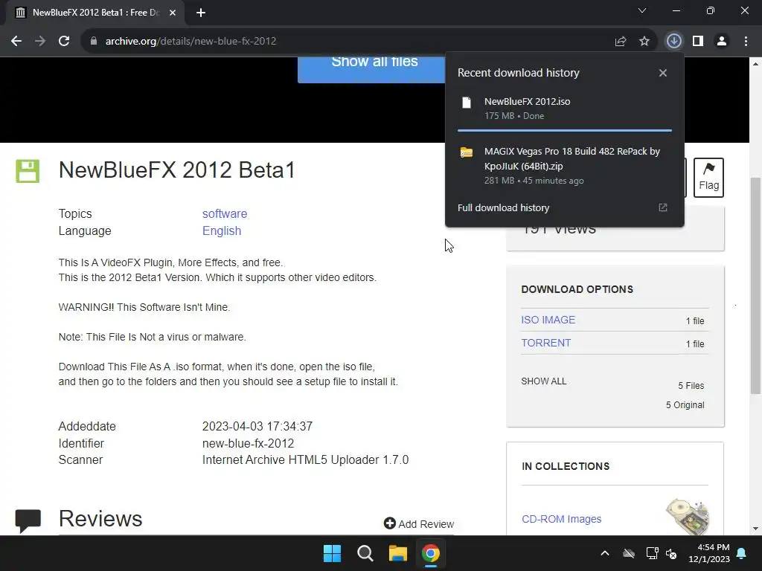Open the notifications bell icon

[x=742, y=553]
